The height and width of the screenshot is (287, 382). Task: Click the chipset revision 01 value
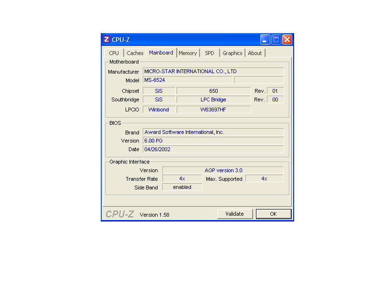[276, 91]
